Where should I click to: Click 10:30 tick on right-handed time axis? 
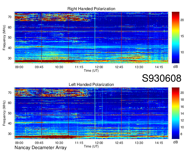59,67
